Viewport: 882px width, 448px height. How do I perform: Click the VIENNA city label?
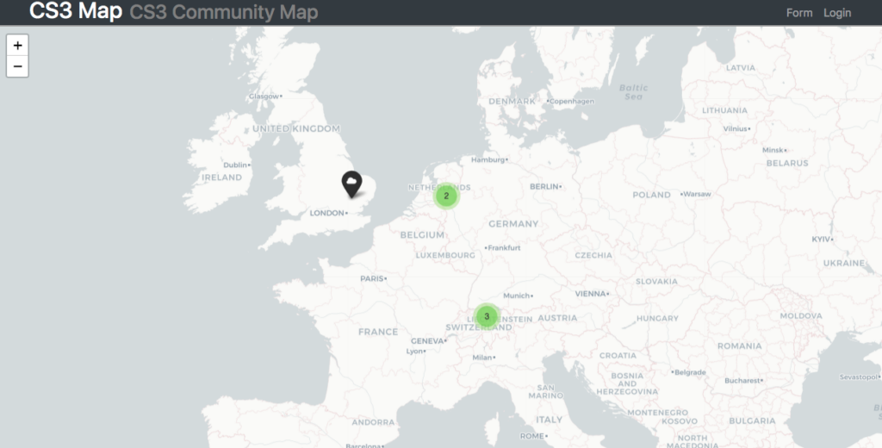(590, 294)
